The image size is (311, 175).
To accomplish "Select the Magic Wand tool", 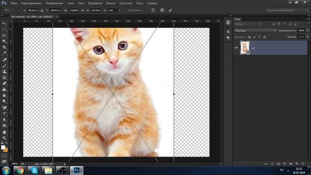I will tap(4, 41).
